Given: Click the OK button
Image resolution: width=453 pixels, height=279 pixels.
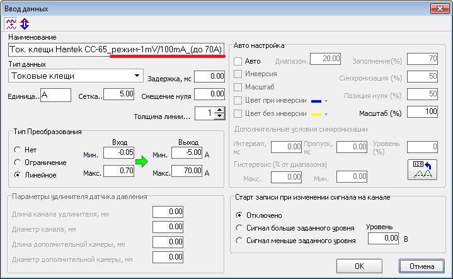Looking at the screenshot, I should click(359, 266).
